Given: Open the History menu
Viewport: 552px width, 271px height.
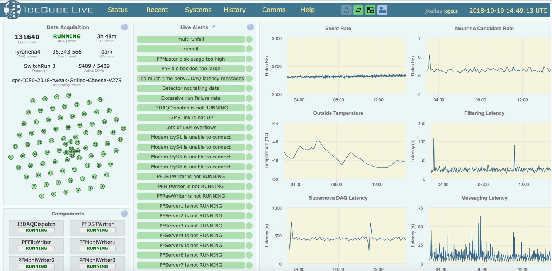Looking at the screenshot, I should [234, 10].
